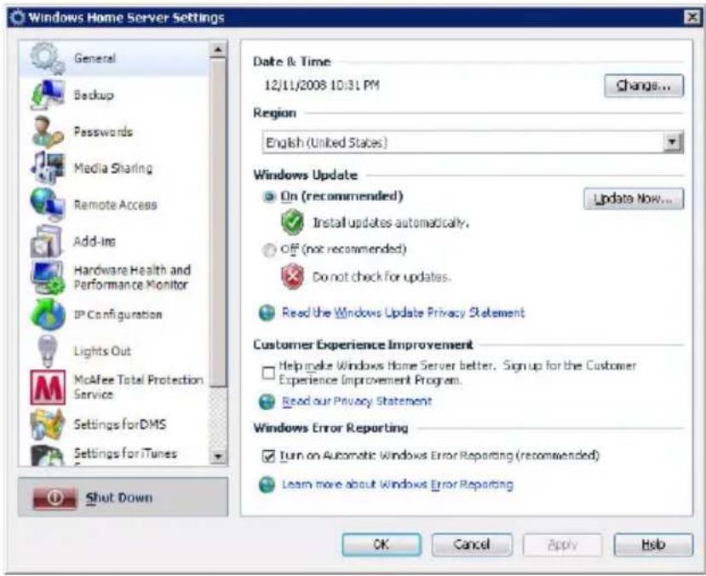Go to the Passwords category

click(114, 131)
